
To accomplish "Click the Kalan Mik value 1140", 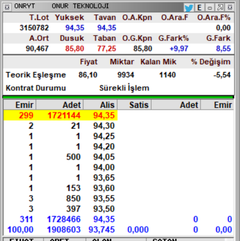I will point(167,75).
